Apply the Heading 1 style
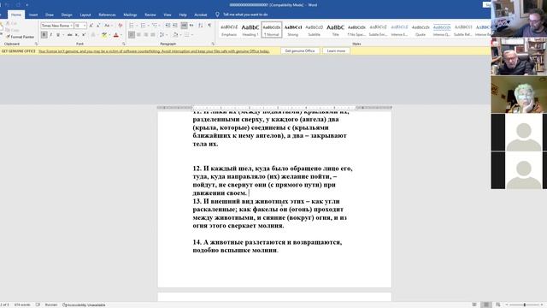 250,30
